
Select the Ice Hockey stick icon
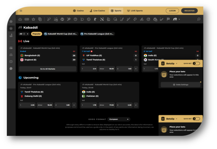(122, 19)
